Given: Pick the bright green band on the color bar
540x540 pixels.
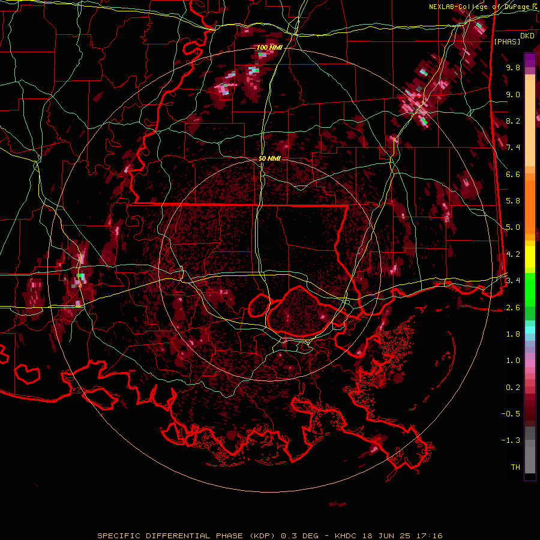Looking at the screenshot, I should pos(530,290).
